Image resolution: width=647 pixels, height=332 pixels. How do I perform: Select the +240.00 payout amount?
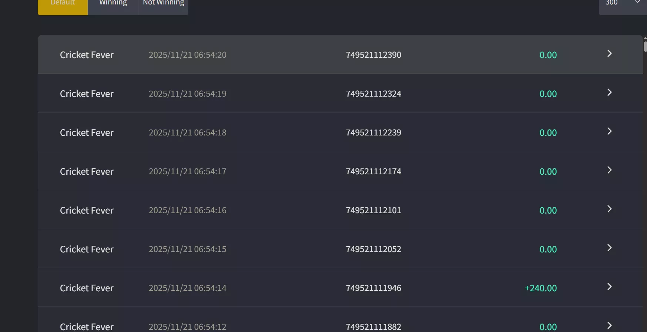pos(540,288)
